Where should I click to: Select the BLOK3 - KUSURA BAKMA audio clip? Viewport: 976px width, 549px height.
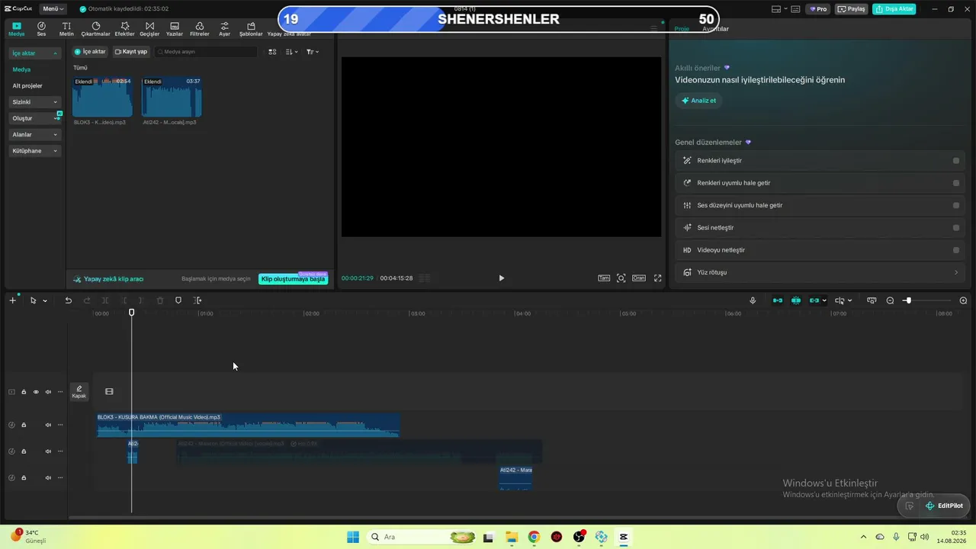coord(248,425)
